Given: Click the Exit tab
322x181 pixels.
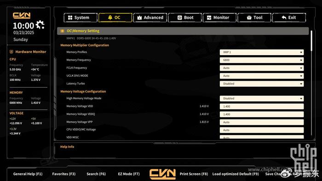Looking at the screenshot, I should point(289,17).
